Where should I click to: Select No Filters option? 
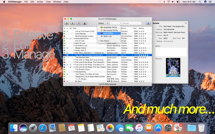point(109,41)
